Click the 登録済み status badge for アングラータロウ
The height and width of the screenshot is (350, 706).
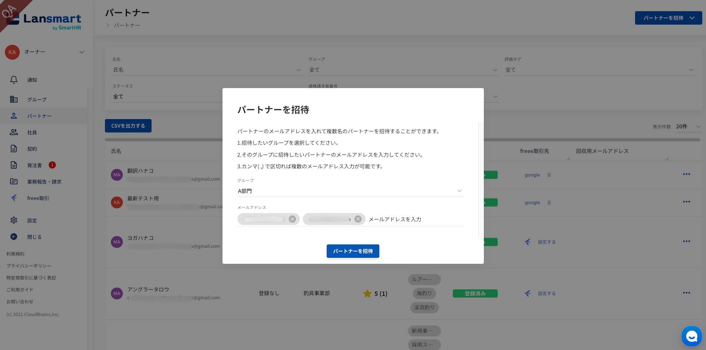click(475, 294)
